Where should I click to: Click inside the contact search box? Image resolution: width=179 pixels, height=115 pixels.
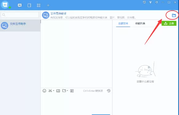click(x=20, y=15)
